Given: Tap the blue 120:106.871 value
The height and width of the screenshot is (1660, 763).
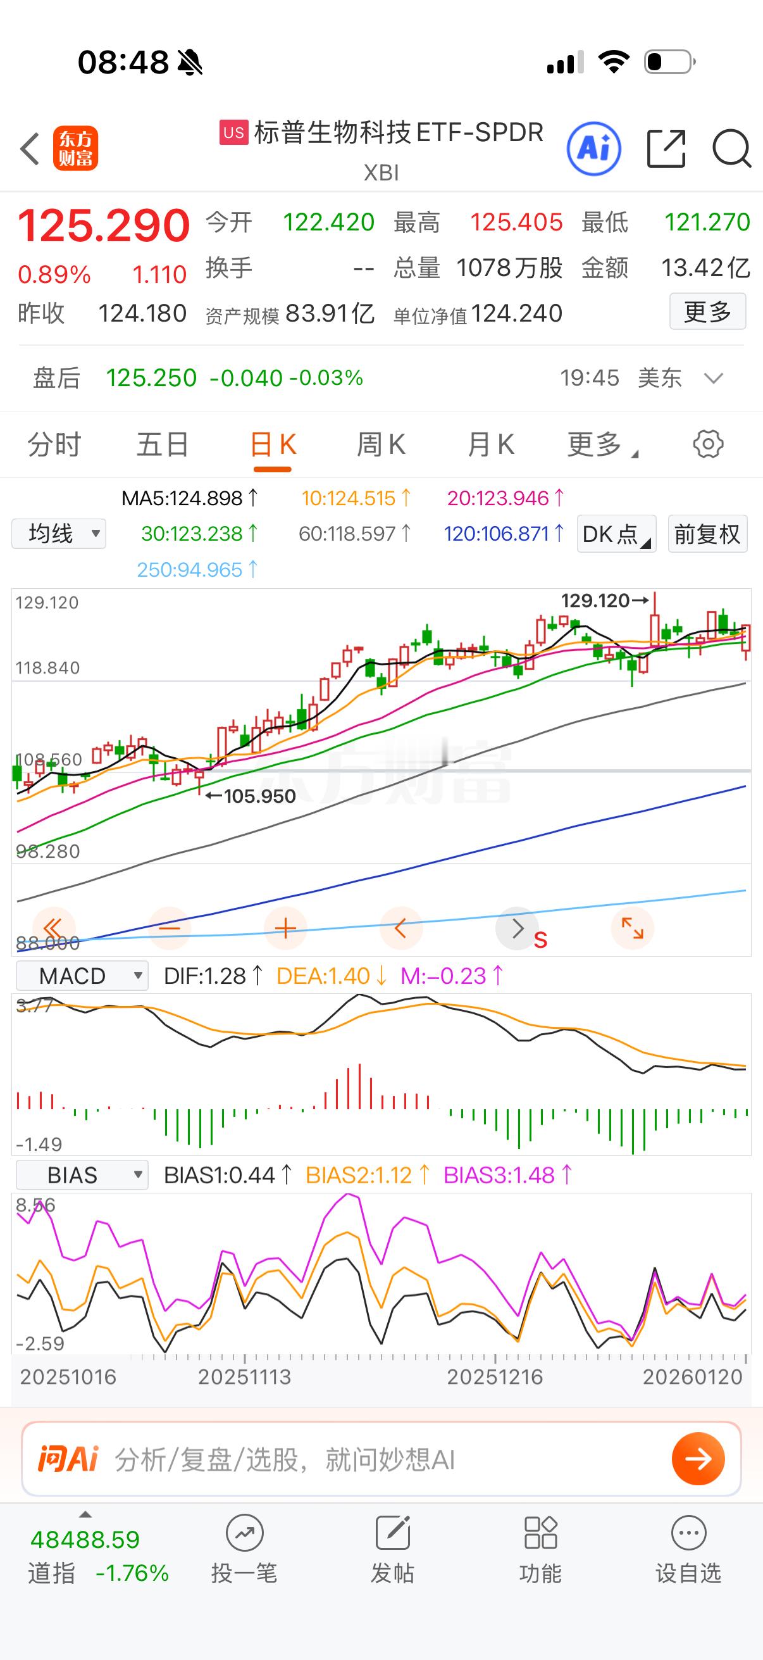Looking at the screenshot, I should coord(504,534).
